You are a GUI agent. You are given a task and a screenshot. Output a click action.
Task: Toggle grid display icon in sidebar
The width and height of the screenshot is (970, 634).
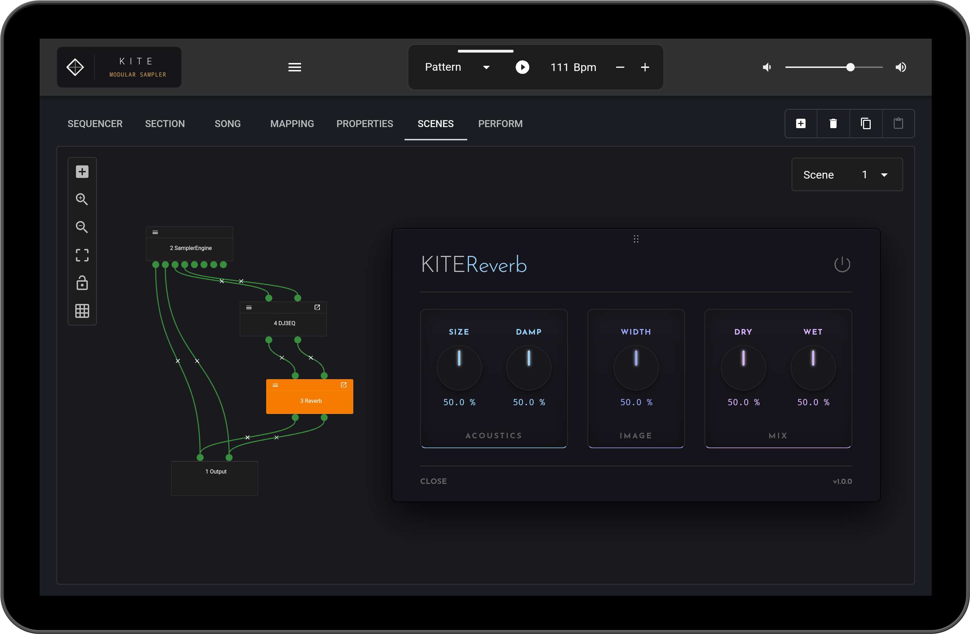[82, 311]
